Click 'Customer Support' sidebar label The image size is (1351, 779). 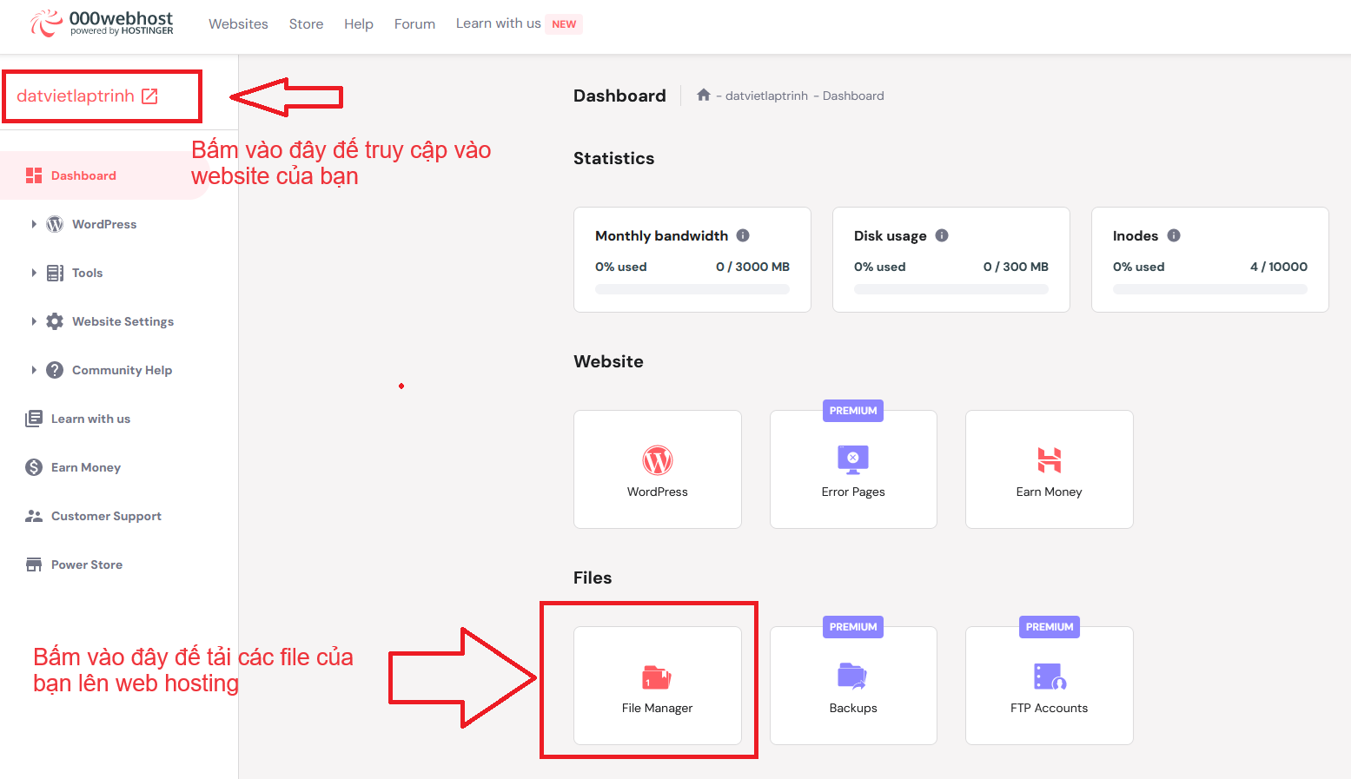click(106, 516)
